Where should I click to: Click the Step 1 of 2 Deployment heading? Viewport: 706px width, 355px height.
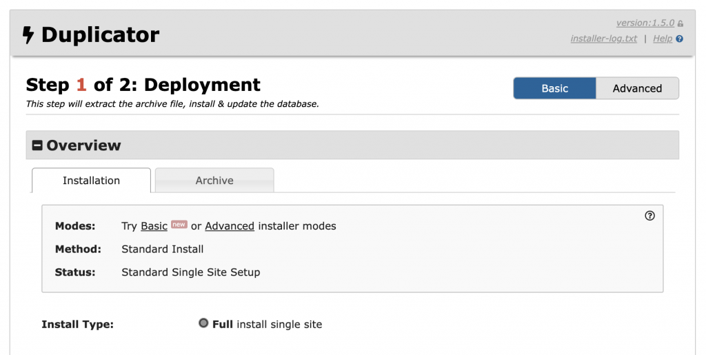click(143, 85)
